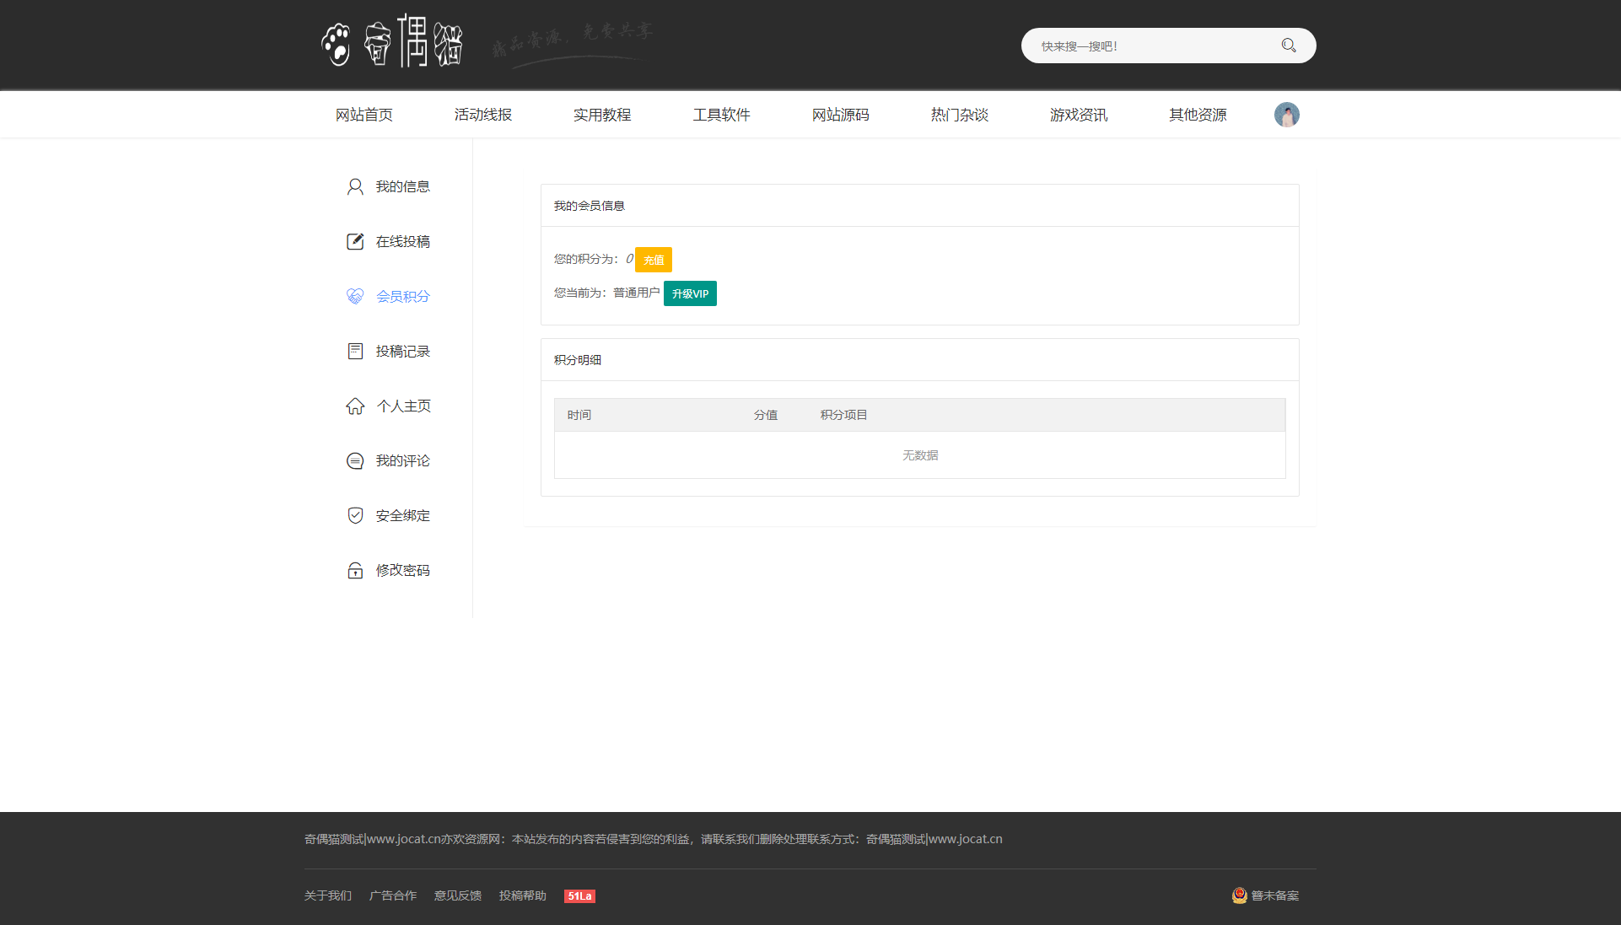This screenshot has width=1621, height=925.
Task: Click the 积分项目 column header
Action: [844, 415]
